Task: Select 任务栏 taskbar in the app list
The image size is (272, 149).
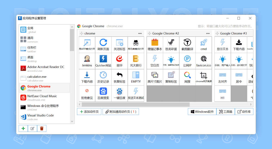Action: coord(44,49)
